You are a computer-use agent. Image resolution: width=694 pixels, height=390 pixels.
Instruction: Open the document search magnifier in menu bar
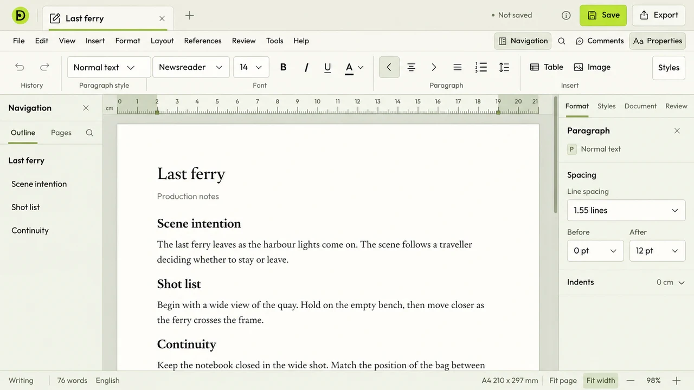point(562,41)
